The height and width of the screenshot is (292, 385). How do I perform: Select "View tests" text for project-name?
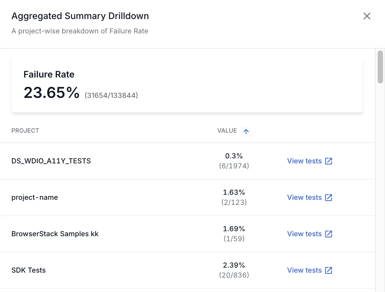point(304,197)
